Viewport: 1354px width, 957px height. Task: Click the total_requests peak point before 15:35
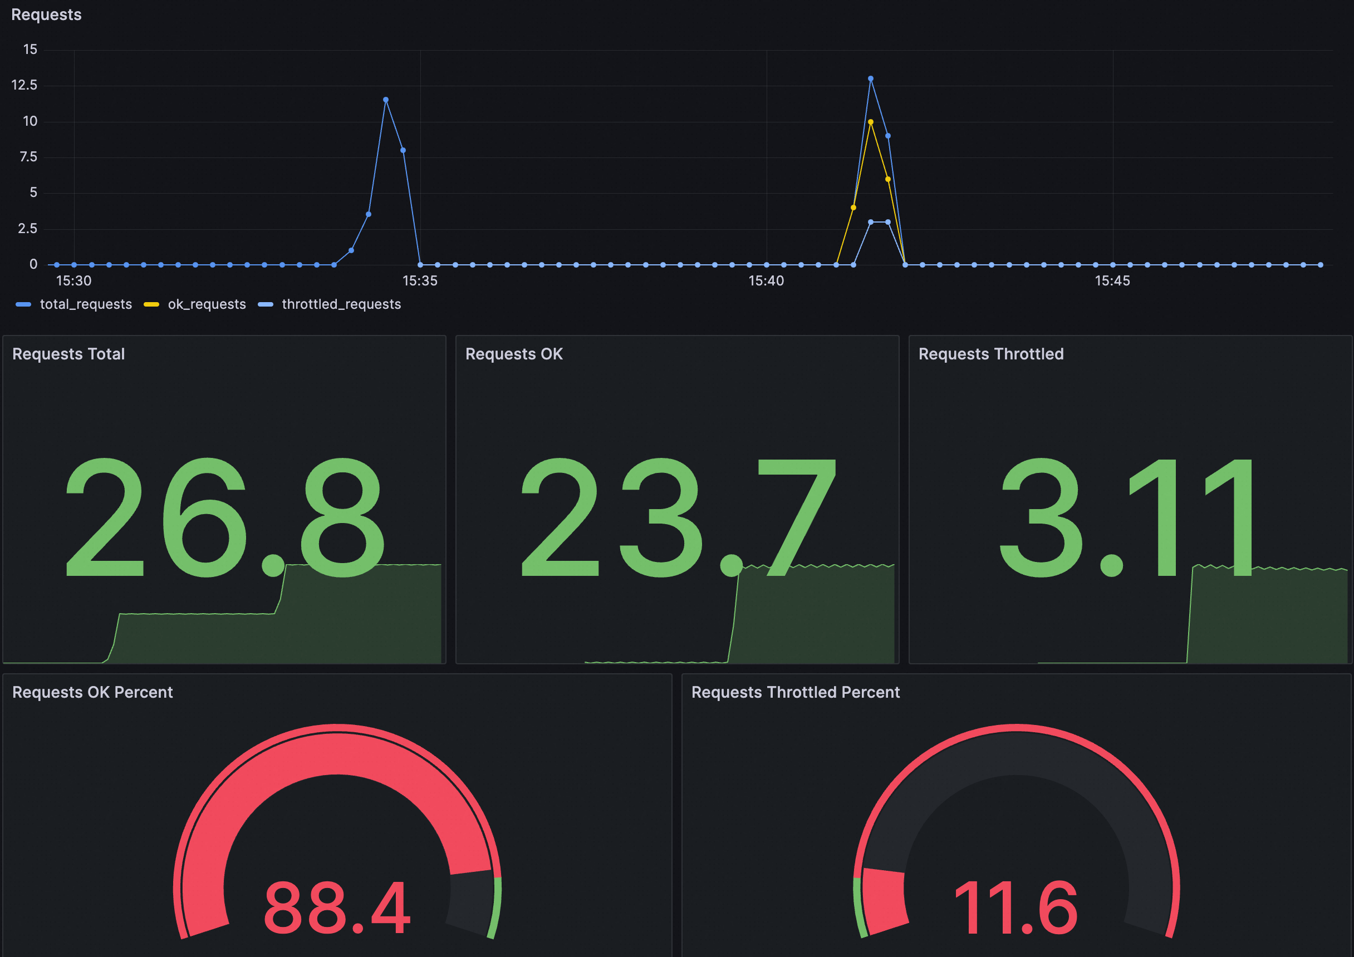coord(386,100)
